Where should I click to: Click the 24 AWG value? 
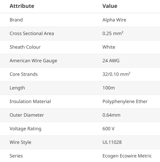click(111, 61)
